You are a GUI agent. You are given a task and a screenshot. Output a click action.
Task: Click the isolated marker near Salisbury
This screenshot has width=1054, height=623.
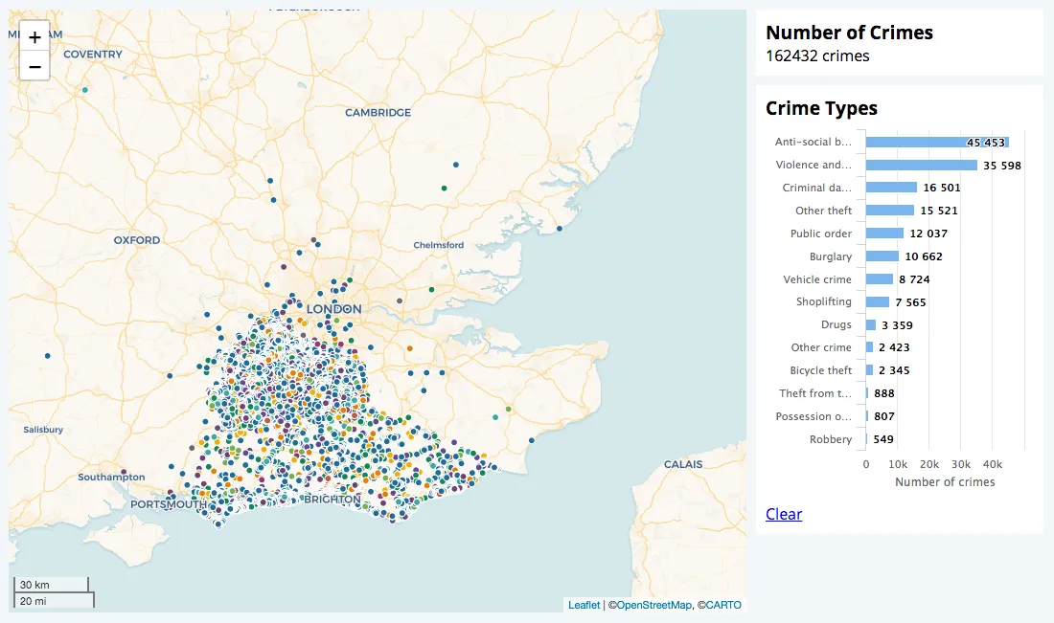pos(47,355)
